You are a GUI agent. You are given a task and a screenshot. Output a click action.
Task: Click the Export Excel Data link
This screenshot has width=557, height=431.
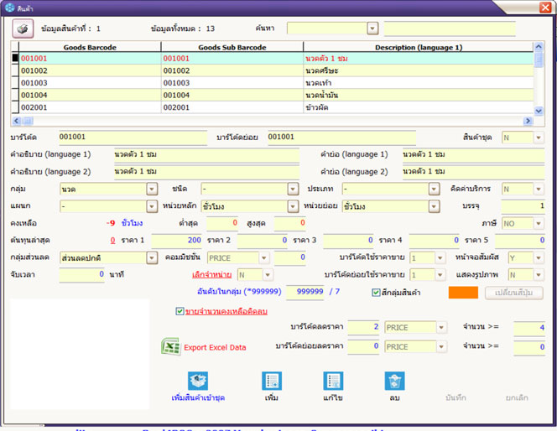[215, 347]
